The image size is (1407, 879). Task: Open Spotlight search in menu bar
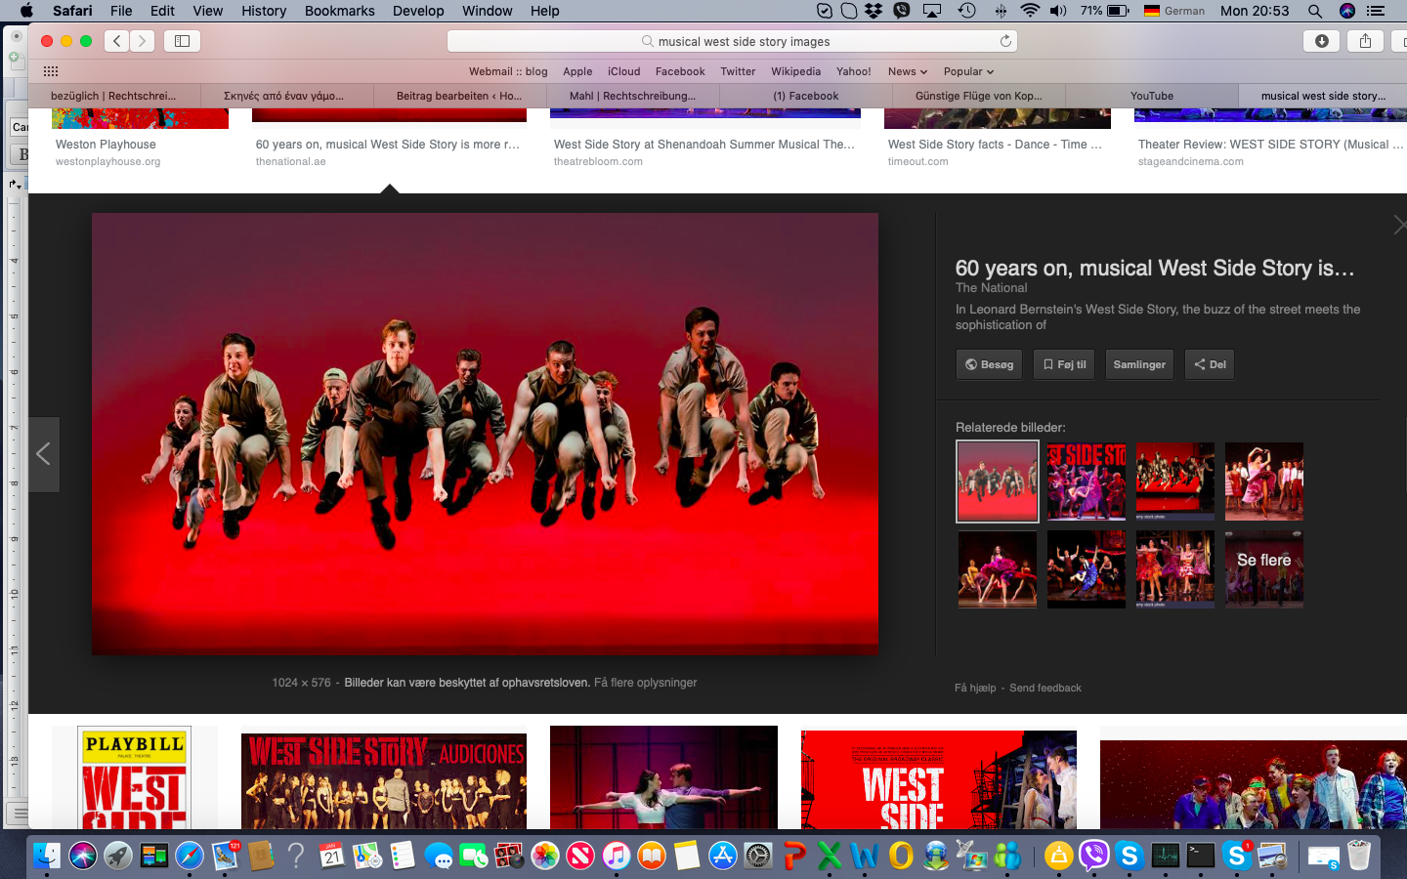click(x=1315, y=11)
